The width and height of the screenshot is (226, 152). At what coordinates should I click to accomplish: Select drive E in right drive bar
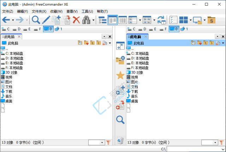pos(153,29)
